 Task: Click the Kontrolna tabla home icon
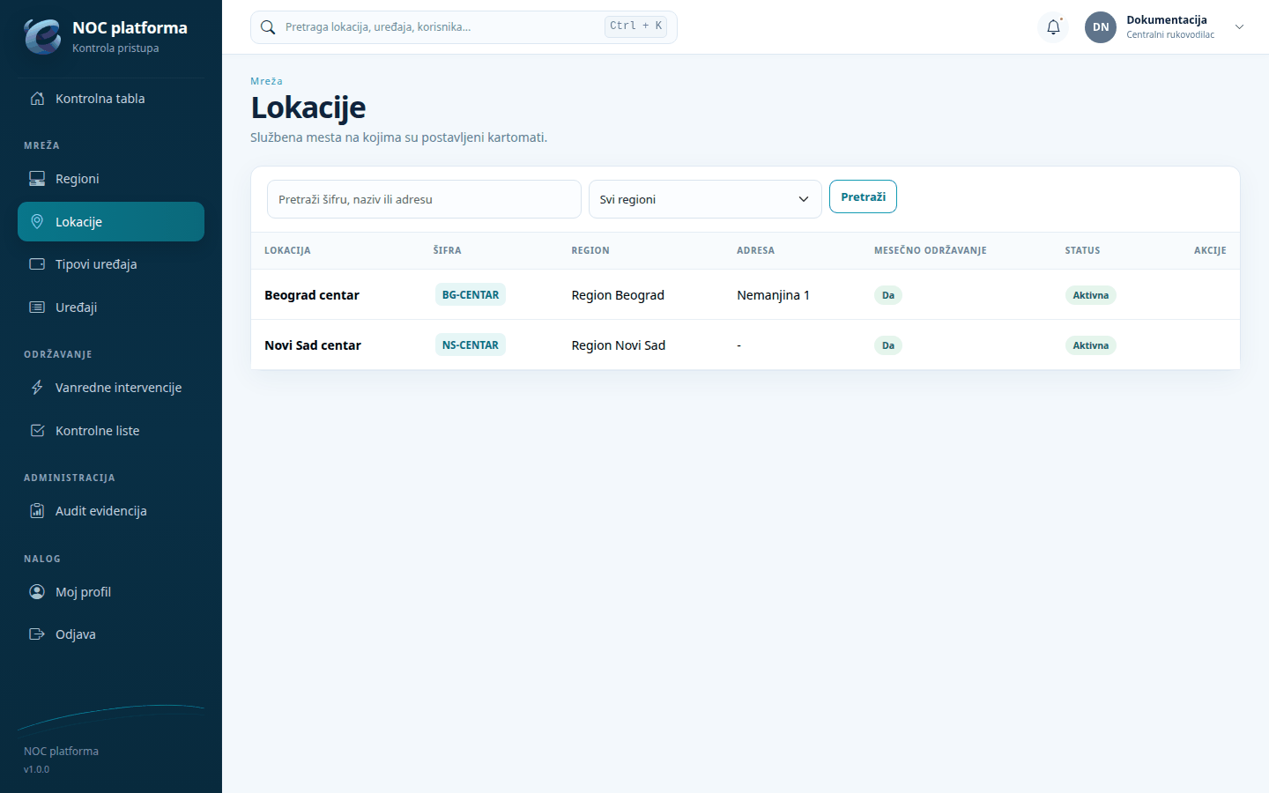tap(37, 99)
